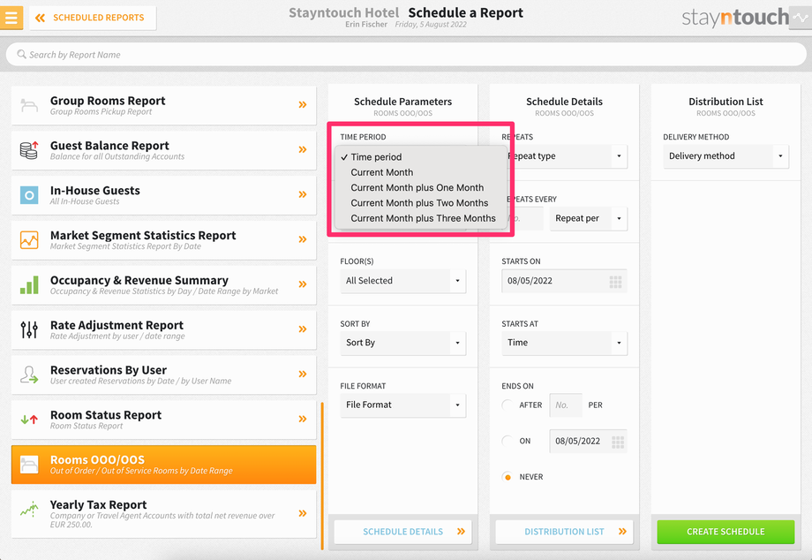The width and height of the screenshot is (812, 560).
Task: Open the hamburger main menu
Action: (x=11, y=18)
